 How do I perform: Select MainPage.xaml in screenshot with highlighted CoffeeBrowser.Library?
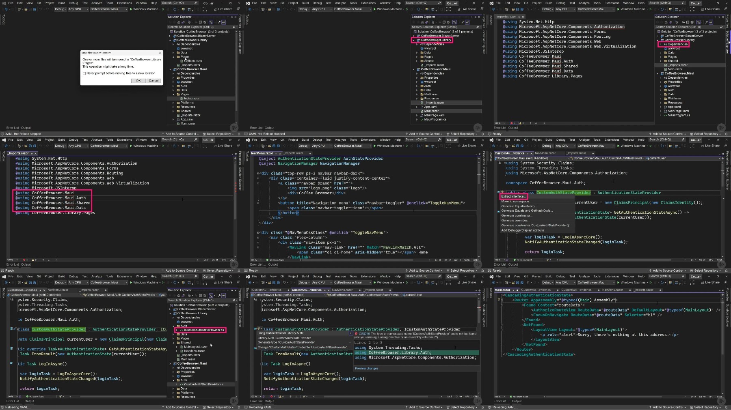tap(435, 115)
